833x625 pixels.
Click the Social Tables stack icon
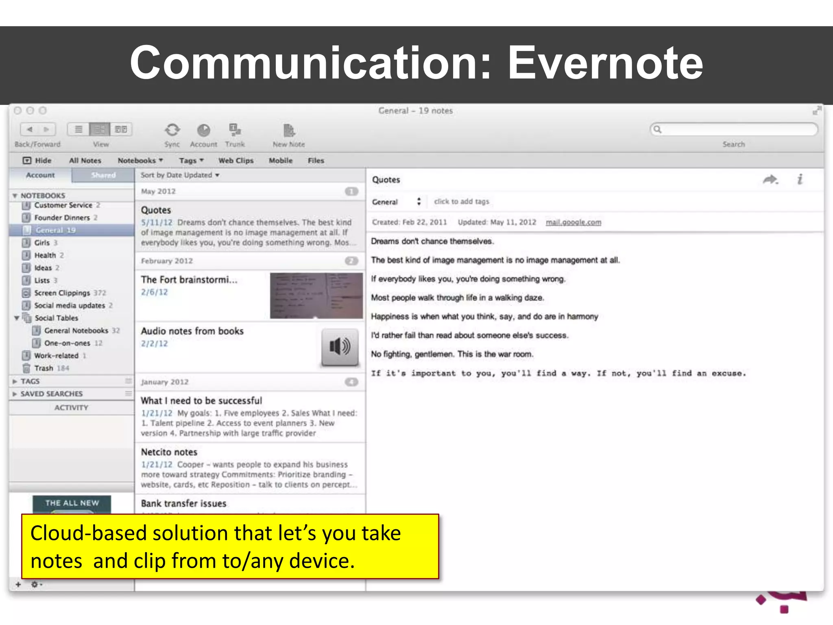point(27,318)
